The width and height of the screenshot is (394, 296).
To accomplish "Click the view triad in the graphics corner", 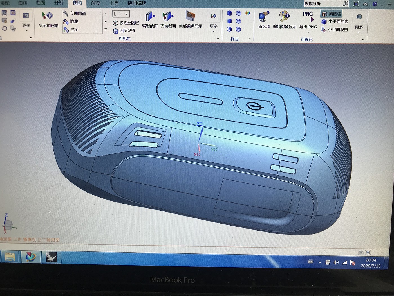I will pos(9,224).
